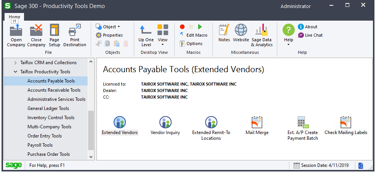
Task: Open Ext. A/P Create Payment Batch
Action: click(303, 129)
